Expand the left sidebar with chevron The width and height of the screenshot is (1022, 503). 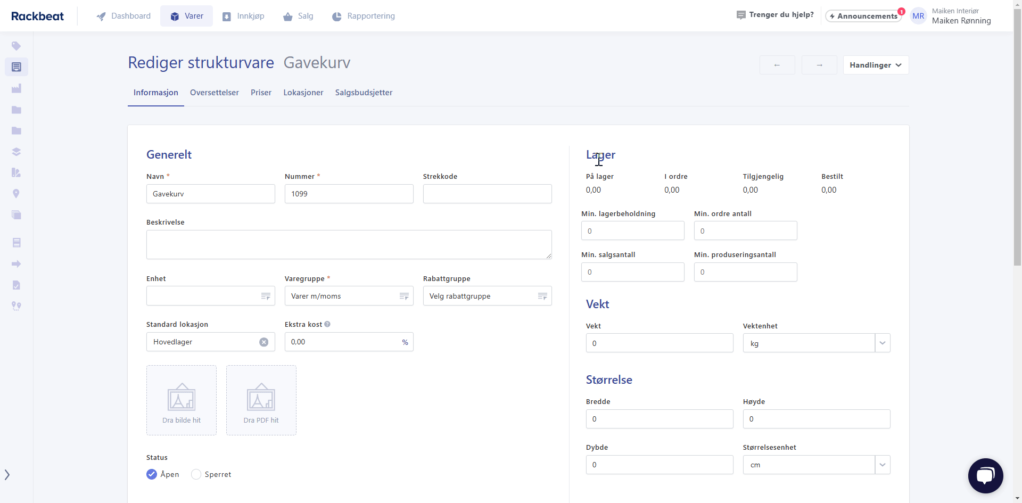click(7, 475)
